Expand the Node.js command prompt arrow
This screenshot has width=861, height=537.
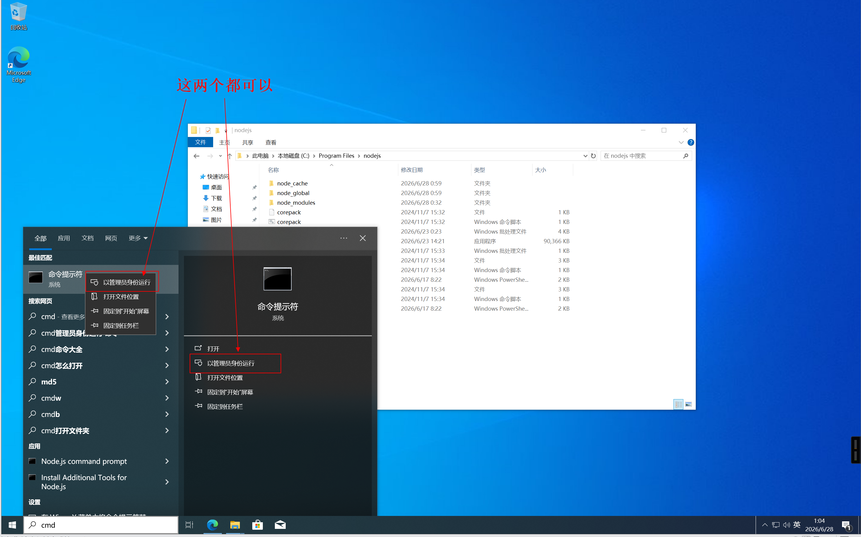(x=167, y=461)
